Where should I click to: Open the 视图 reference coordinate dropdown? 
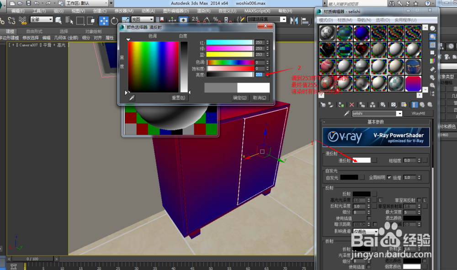[142, 20]
